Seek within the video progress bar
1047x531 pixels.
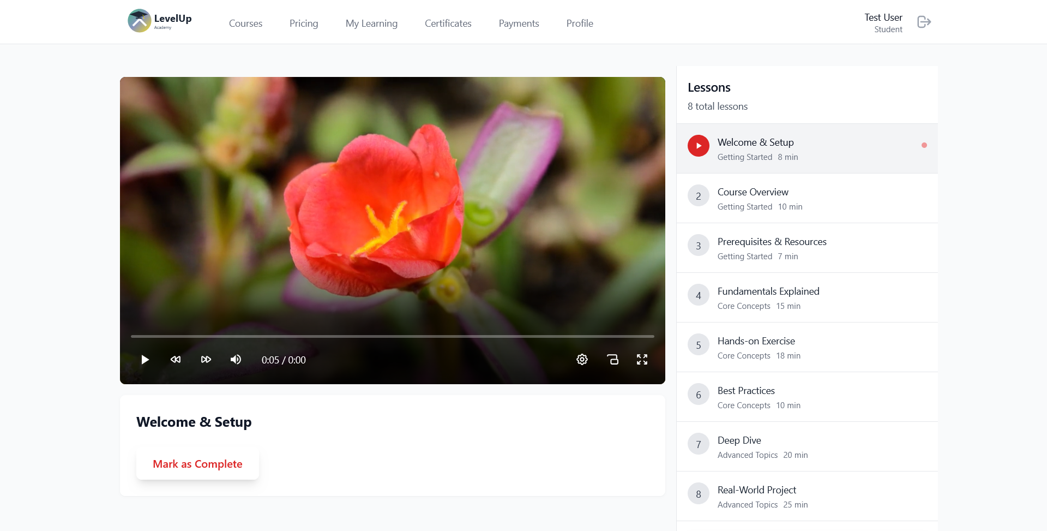coord(392,336)
